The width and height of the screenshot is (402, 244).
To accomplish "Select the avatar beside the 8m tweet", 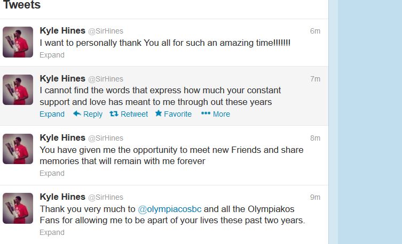I will 18,149.
